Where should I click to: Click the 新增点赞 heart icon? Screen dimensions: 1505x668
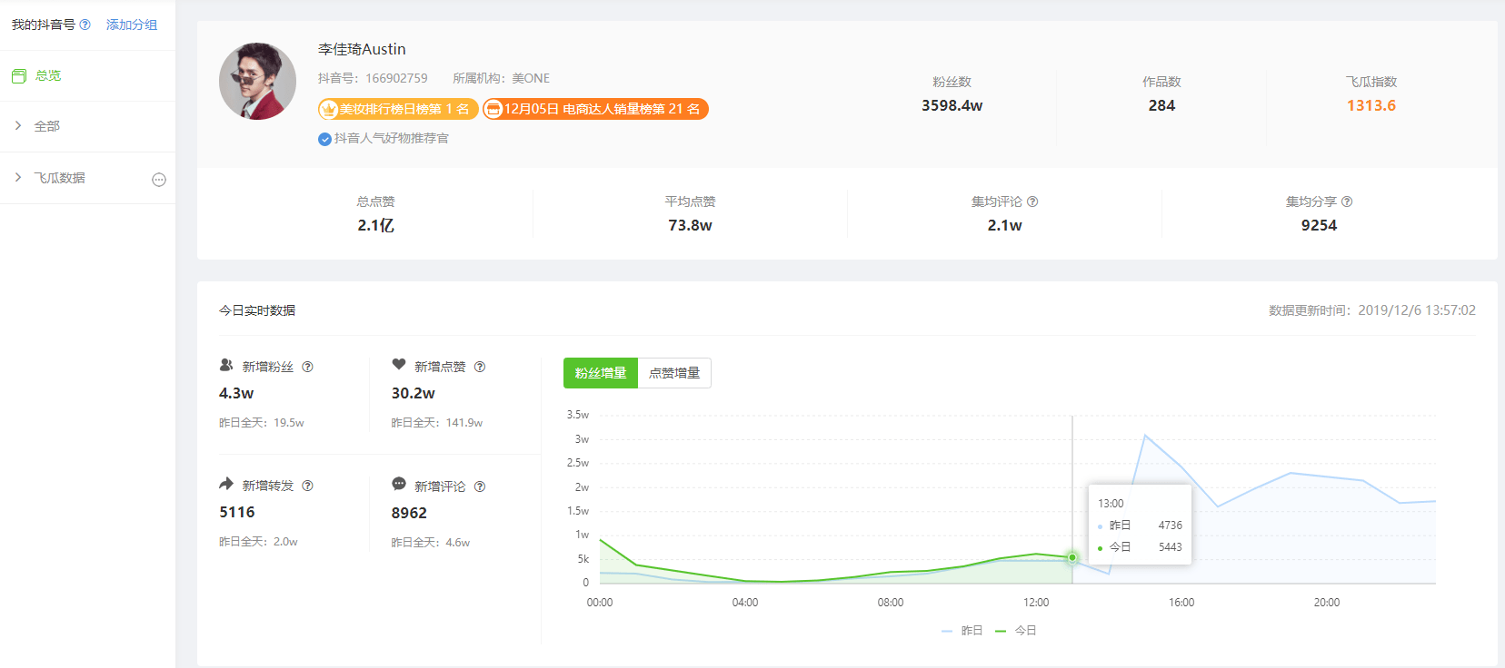point(399,365)
